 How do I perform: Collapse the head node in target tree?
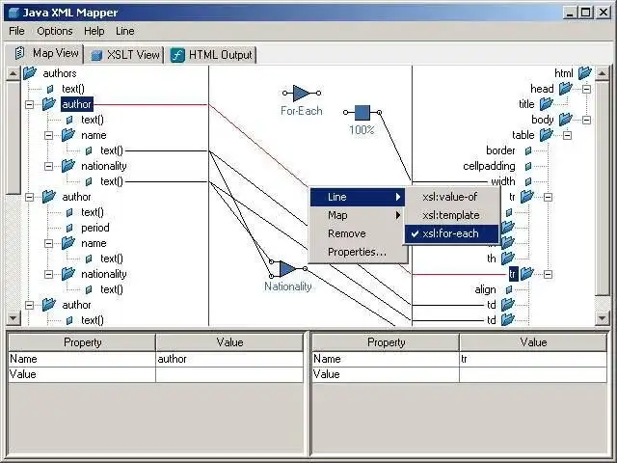(x=586, y=89)
